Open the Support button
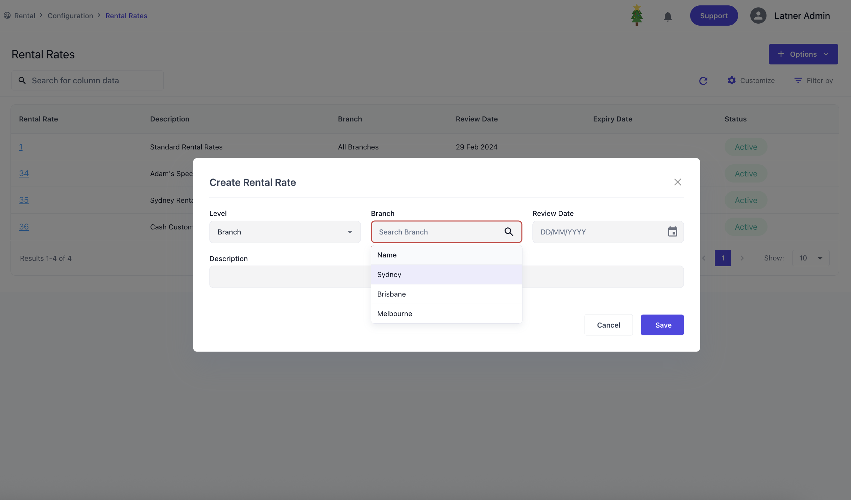851x500 pixels. 713,16
